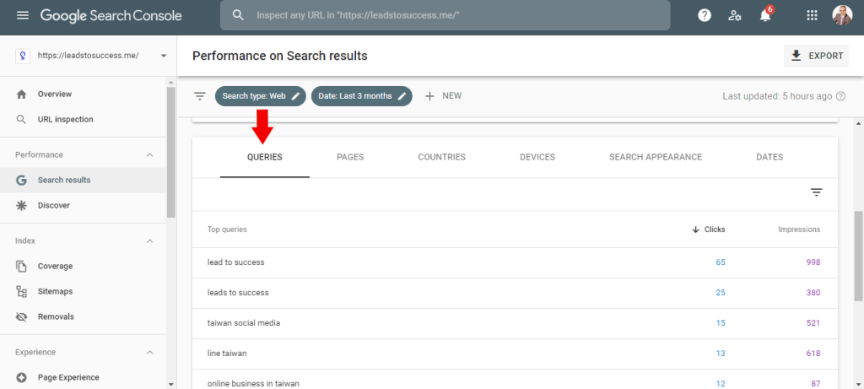Image resolution: width=864 pixels, height=389 pixels.
Task: Open Discover report in sidebar
Action: tap(83, 206)
